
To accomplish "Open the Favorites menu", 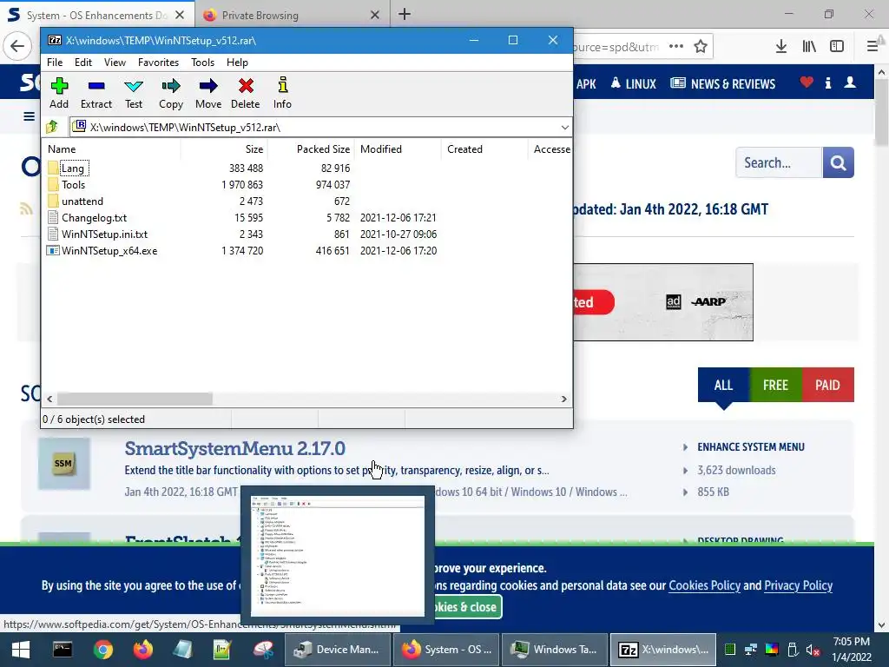I will click(x=158, y=63).
